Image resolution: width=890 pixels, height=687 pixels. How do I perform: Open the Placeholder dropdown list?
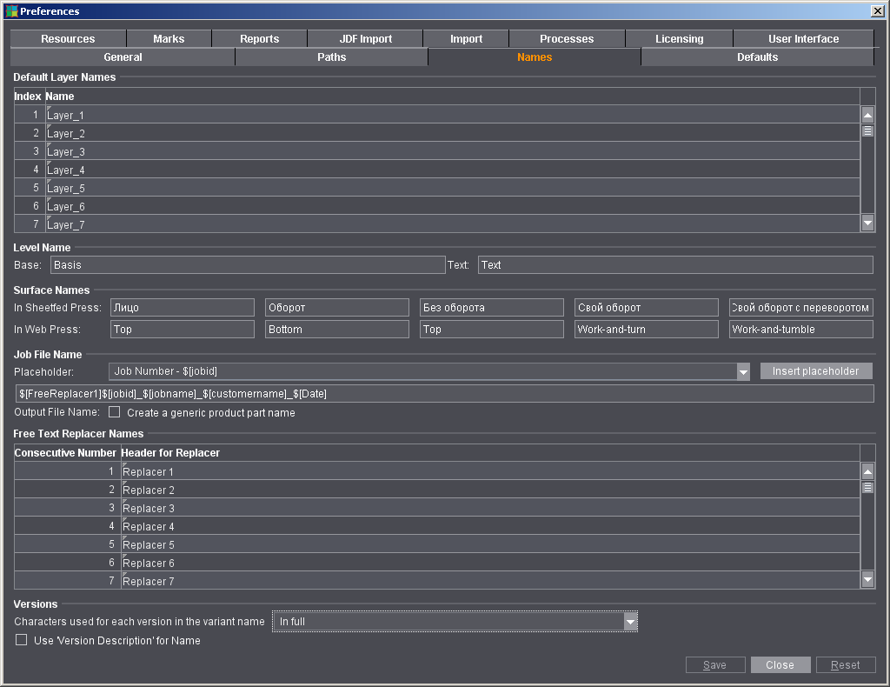tap(743, 371)
